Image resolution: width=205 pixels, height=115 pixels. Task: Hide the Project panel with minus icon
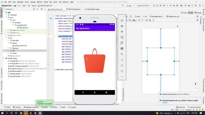click(45, 9)
